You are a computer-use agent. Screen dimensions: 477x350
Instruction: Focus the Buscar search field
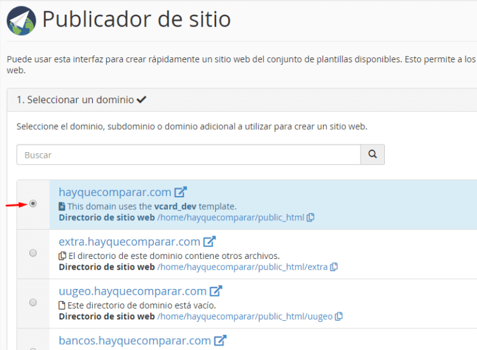click(189, 155)
